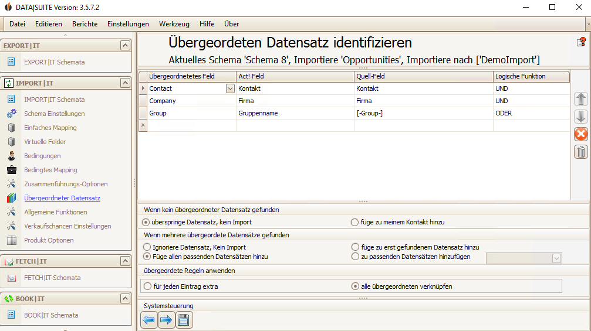Click the Zusammenführungs-Optionen tools icon
Image resolution: width=591 pixels, height=331 pixels.
[12, 183]
